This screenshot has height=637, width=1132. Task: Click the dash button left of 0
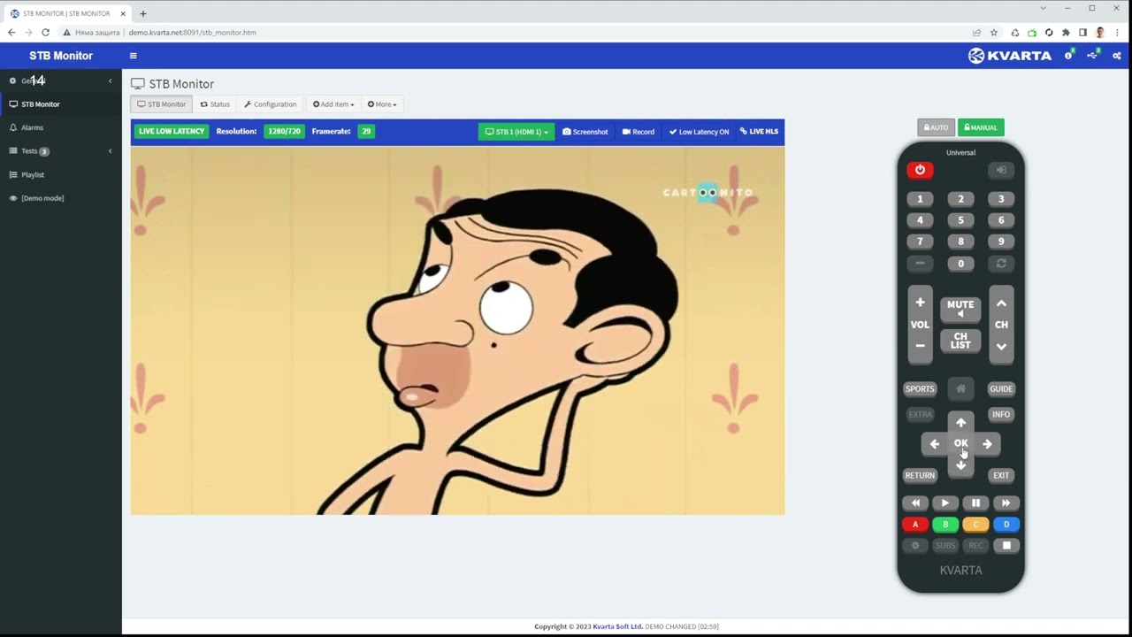click(x=920, y=264)
